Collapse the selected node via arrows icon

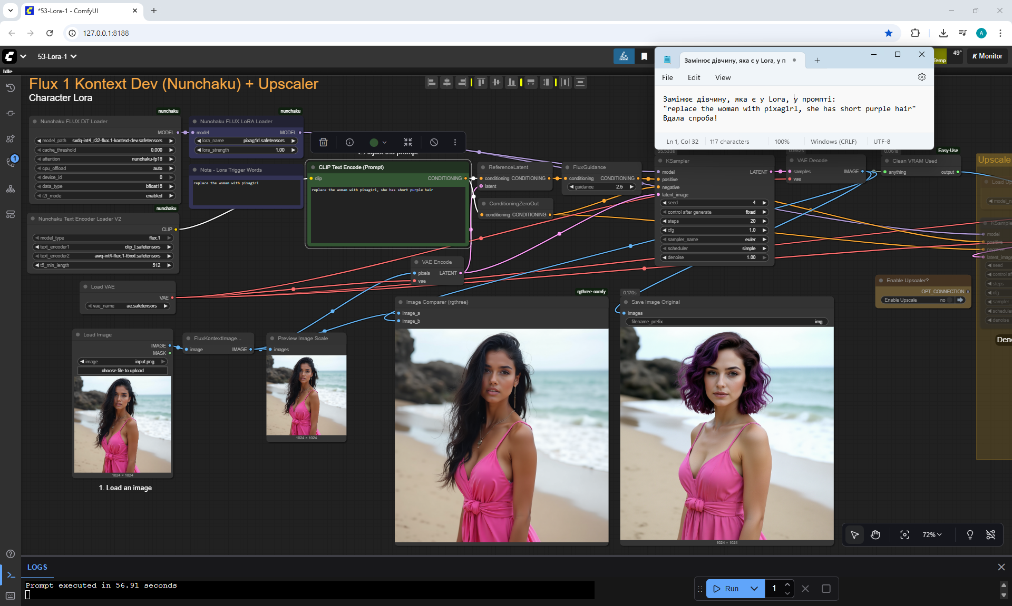pyautogui.click(x=408, y=142)
